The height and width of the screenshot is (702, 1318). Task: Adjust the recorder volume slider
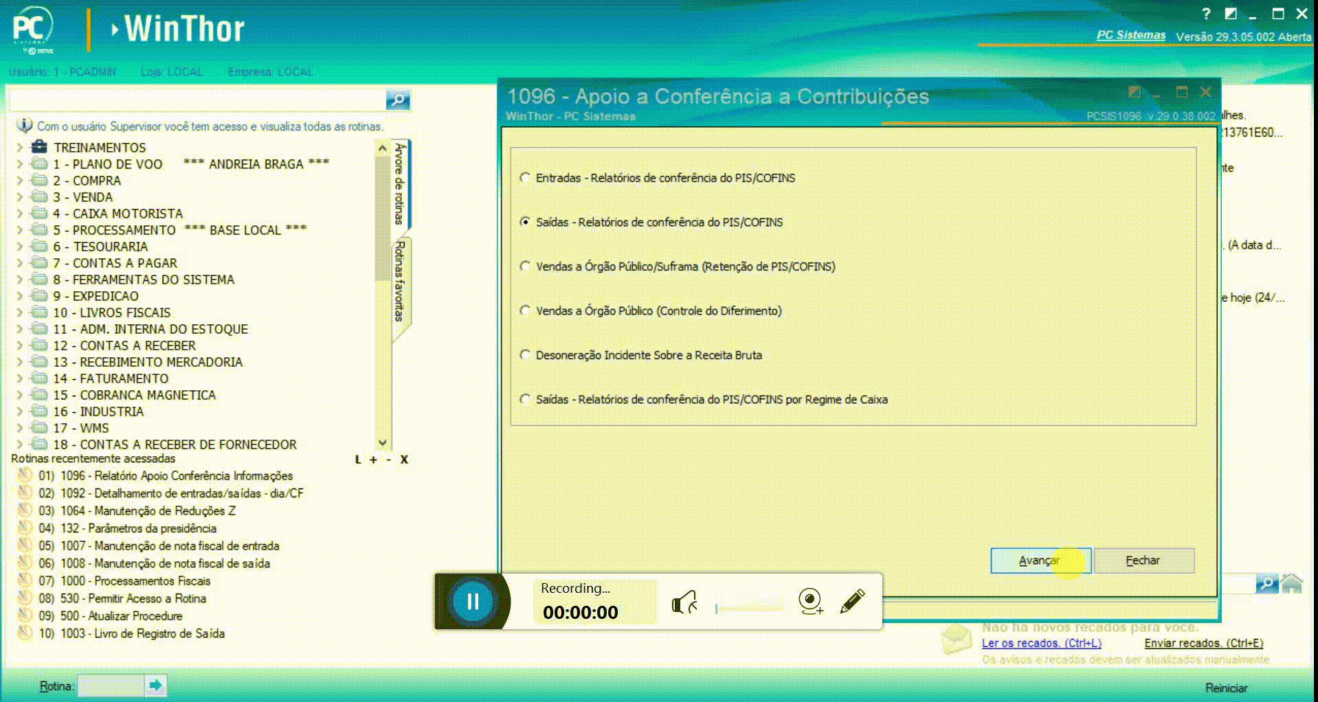[748, 607]
